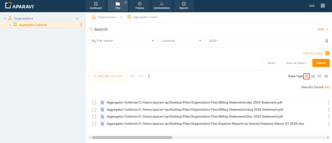Select Organizations in the sidebar tree
The width and height of the screenshot is (332, 143).
point(23,18)
